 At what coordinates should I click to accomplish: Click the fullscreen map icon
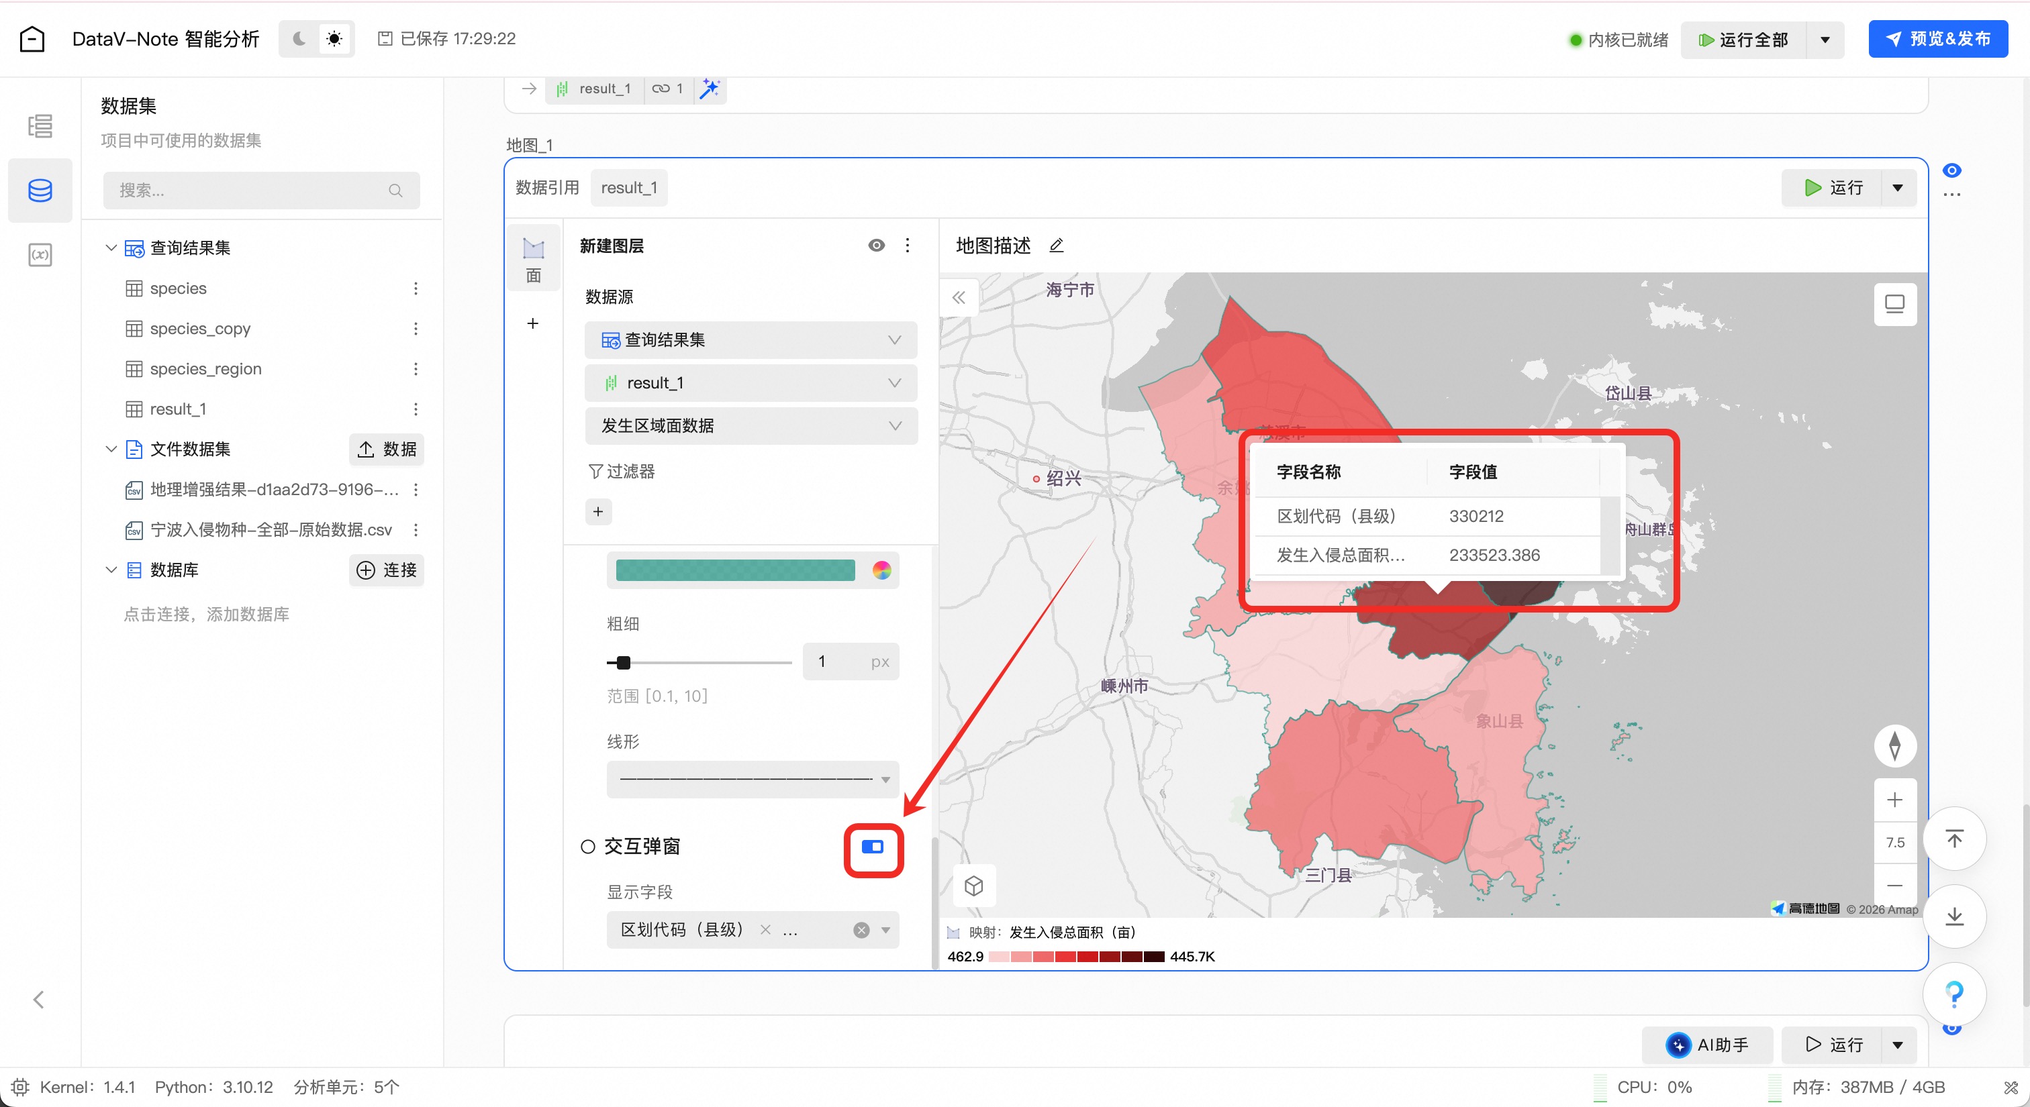click(1894, 304)
